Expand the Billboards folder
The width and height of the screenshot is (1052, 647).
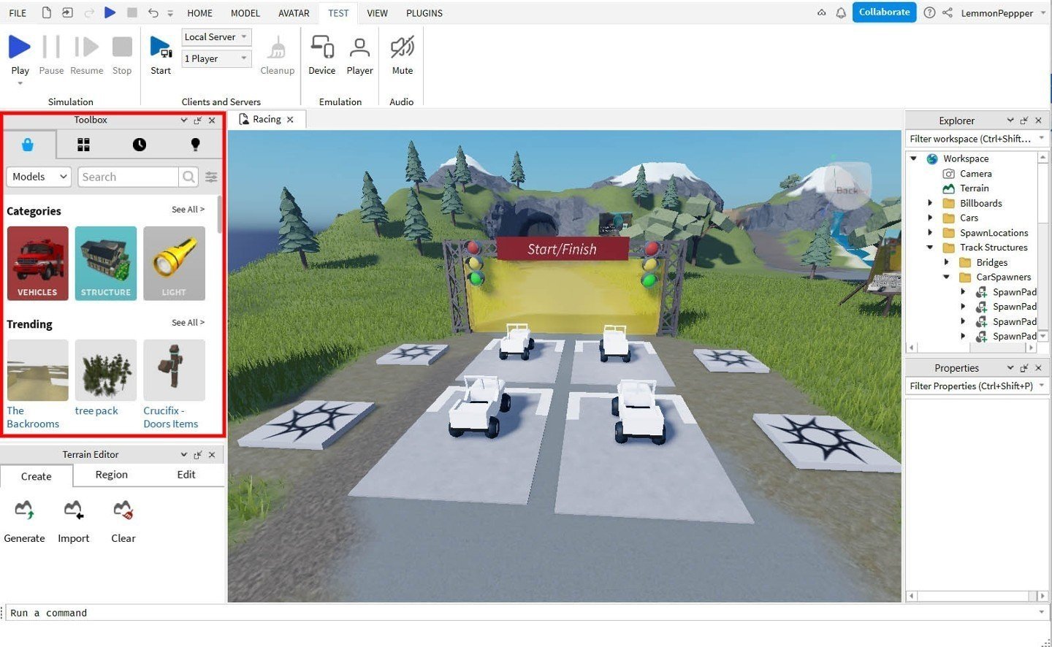[x=930, y=203]
